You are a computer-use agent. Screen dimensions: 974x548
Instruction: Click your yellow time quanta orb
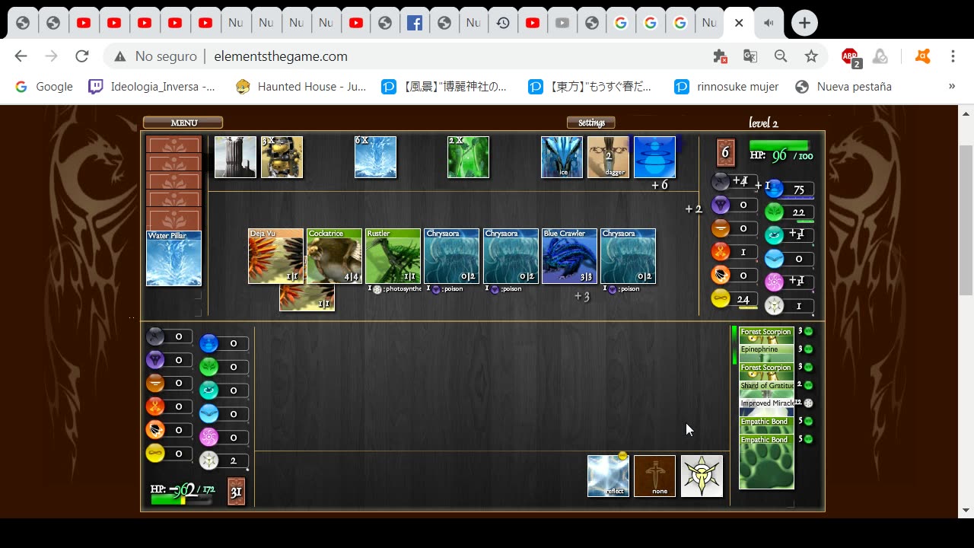[x=155, y=453]
